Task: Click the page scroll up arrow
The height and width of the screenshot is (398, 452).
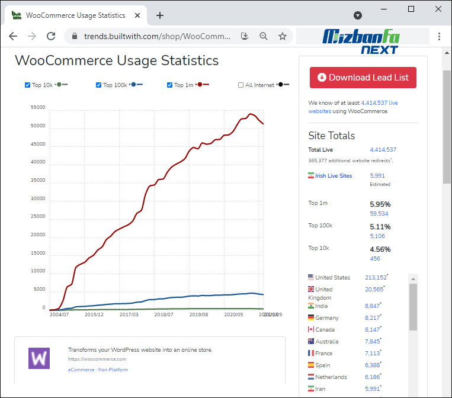Action: pyautogui.click(x=447, y=53)
